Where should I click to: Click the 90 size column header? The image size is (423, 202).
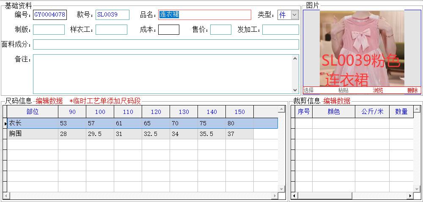(72, 112)
